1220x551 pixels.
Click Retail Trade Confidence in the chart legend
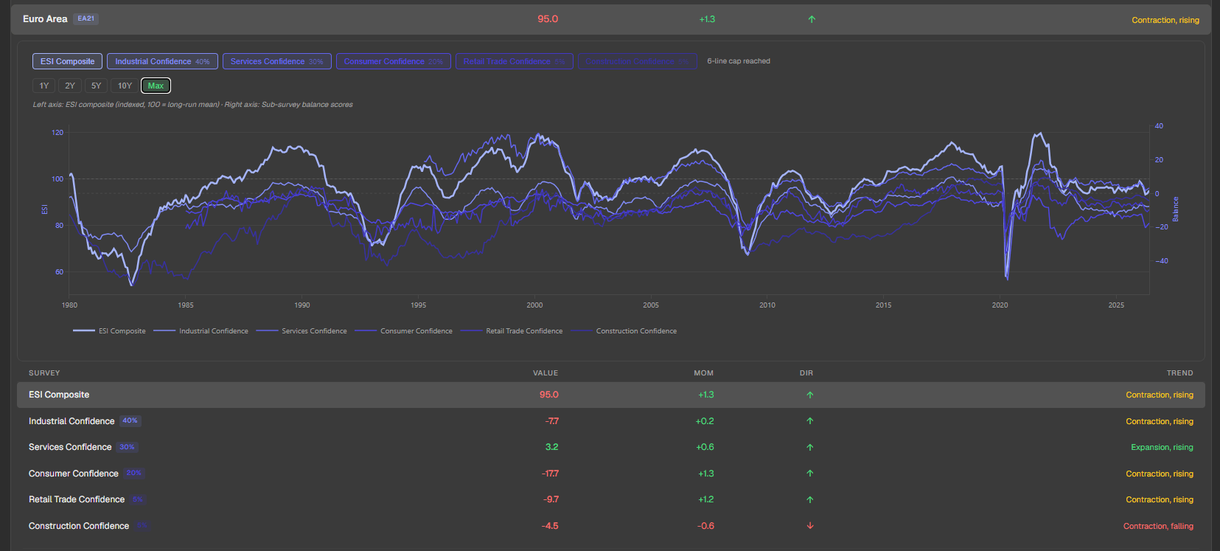click(512, 331)
